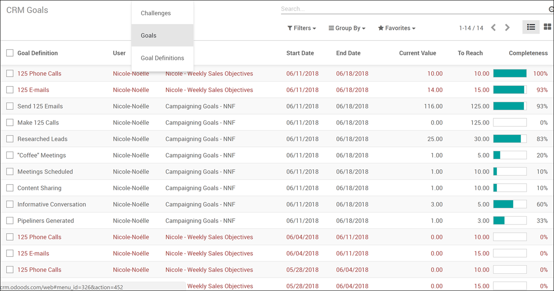
Task: Sort by Completeness column header
Action: click(x=528, y=53)
